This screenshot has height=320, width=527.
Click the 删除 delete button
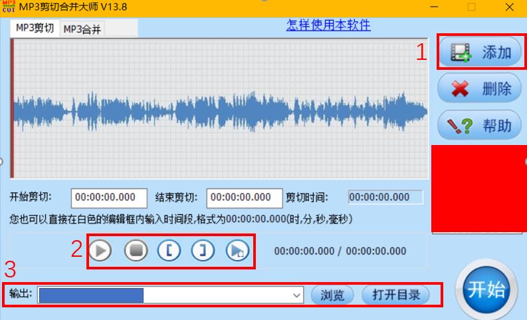pyautogui.click(x=480, y=88)
